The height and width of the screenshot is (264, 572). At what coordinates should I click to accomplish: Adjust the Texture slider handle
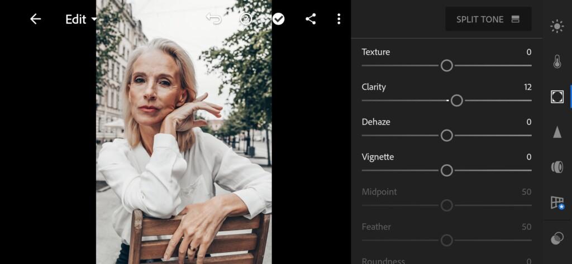point(446,66)
